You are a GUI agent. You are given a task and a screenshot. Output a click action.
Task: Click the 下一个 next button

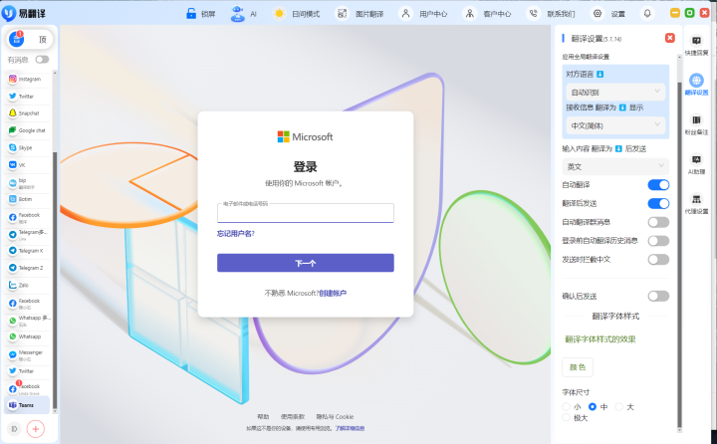pos(306,263)
